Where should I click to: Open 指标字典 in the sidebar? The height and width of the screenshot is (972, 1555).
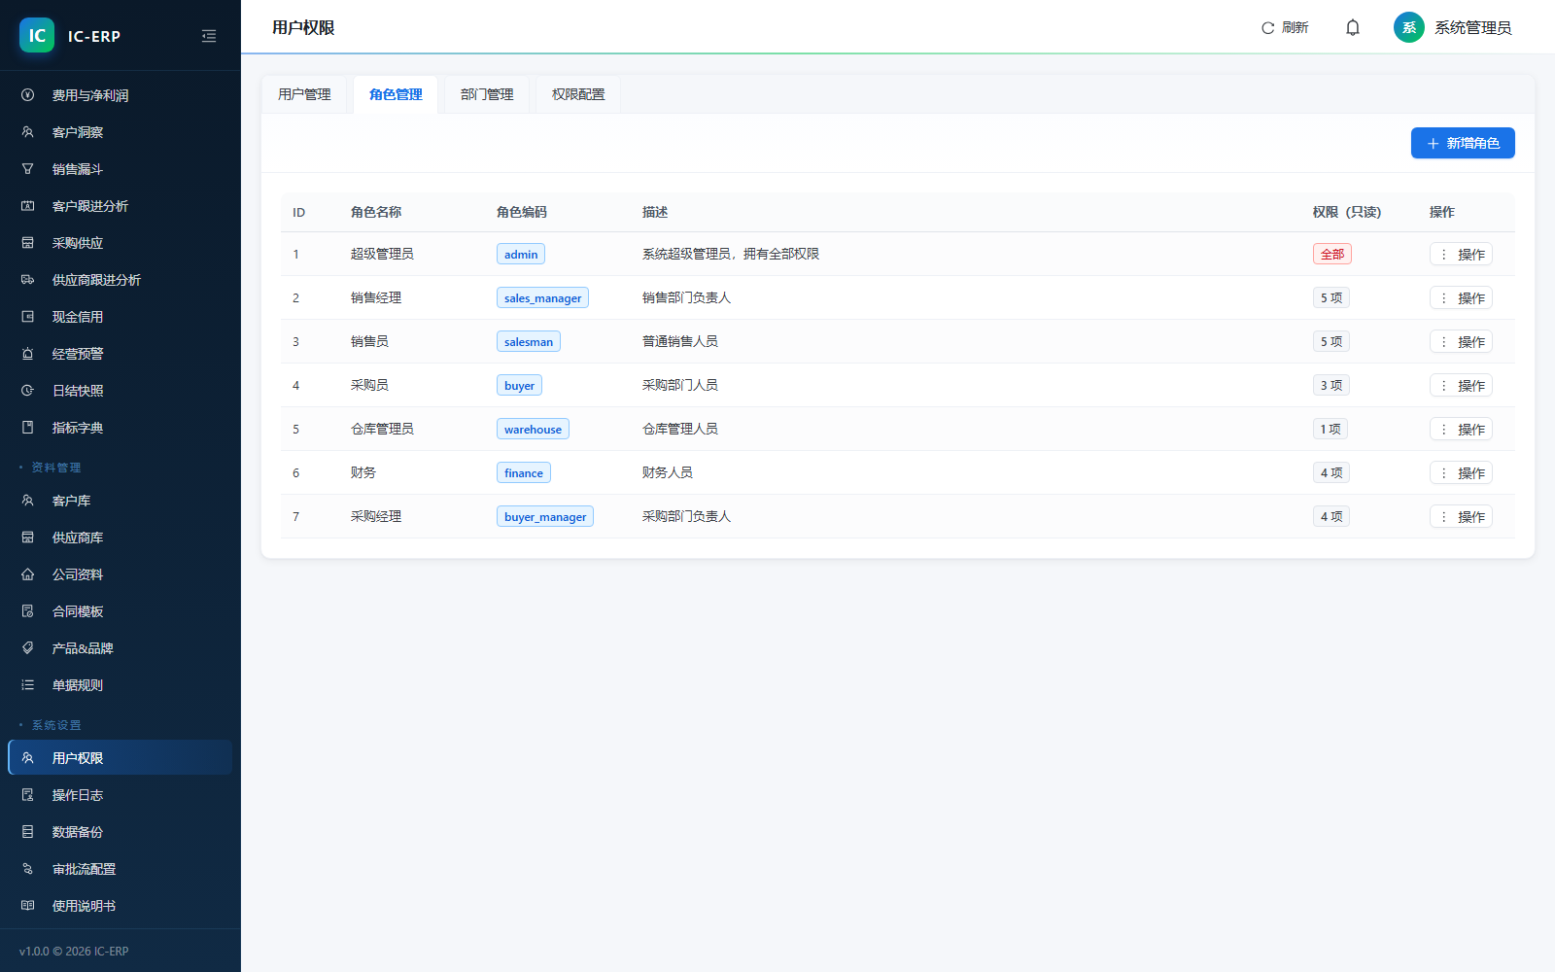point(121,428)
